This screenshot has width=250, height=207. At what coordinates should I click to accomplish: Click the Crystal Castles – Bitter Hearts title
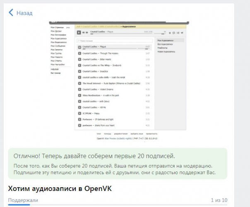point(97,59)
